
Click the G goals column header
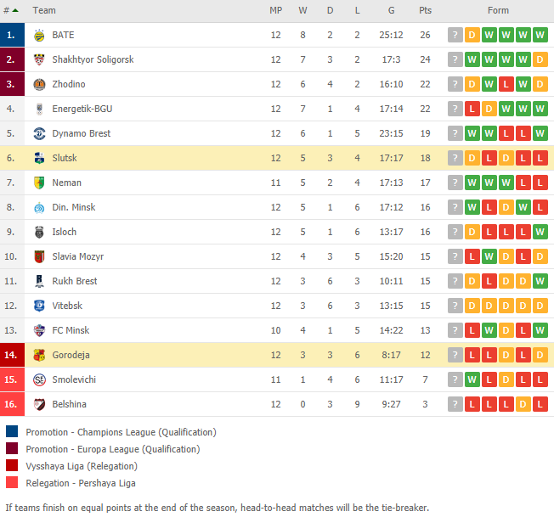[391, 10]
